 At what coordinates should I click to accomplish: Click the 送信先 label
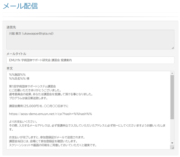pyautogui.click(x=11, y=27)
